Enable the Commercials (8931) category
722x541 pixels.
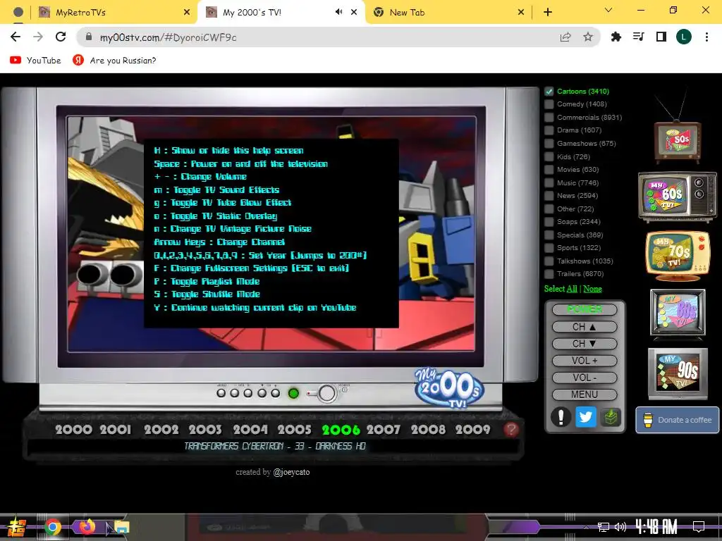point(549,118)
